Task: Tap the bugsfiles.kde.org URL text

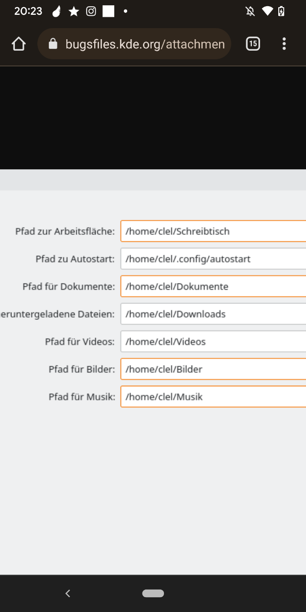Action: tap(145, 44)
